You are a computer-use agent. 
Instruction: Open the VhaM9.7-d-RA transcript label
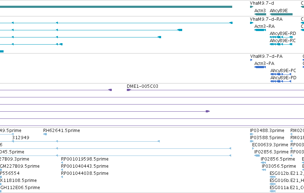point(266,19)
